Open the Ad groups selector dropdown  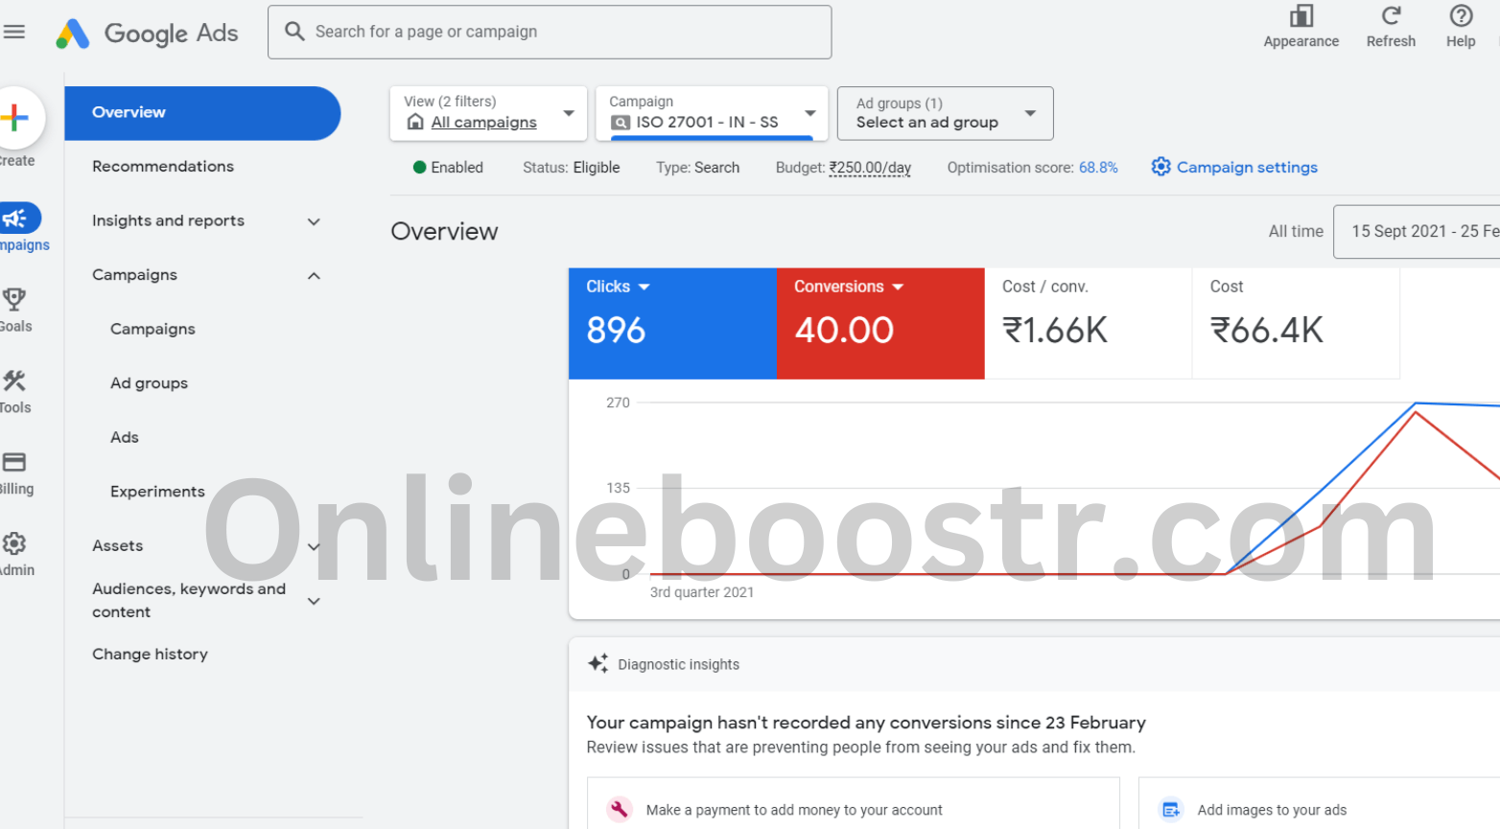click(x=945, y=112)
